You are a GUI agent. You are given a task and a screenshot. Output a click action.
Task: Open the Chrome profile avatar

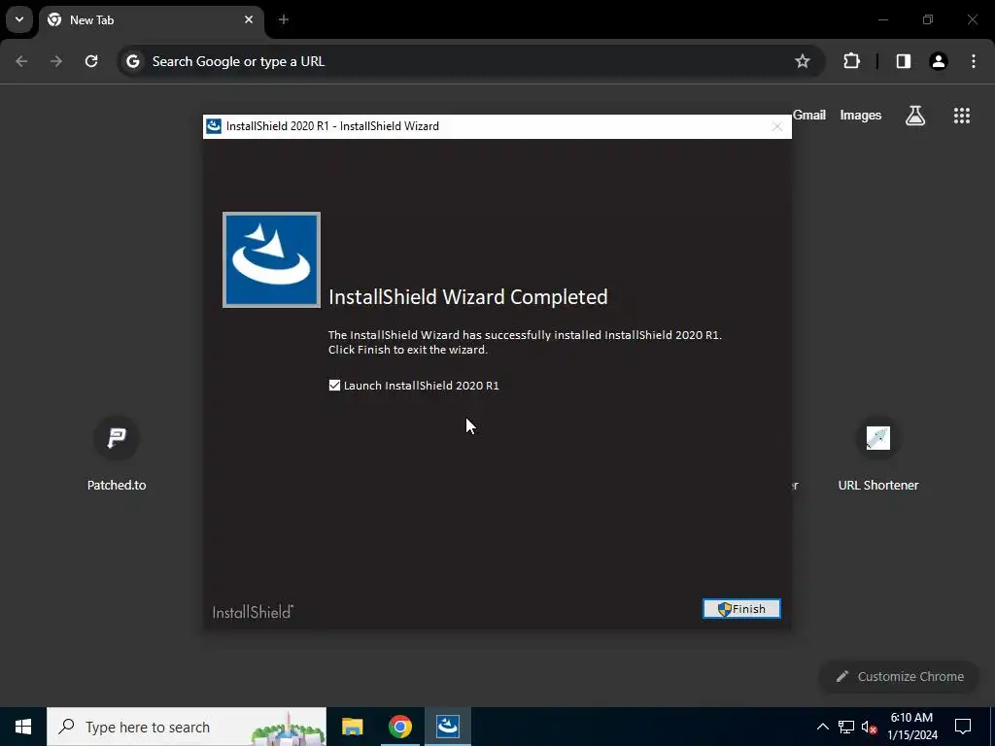click(x=939, y=61)
